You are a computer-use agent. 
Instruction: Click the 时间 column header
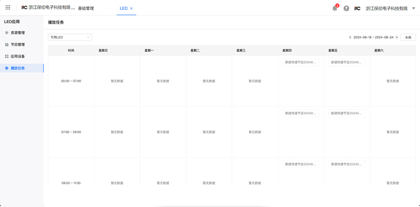tap(71, 50)
